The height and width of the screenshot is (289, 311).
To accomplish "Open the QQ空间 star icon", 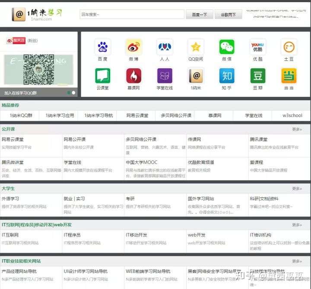I will coord(196,47).
